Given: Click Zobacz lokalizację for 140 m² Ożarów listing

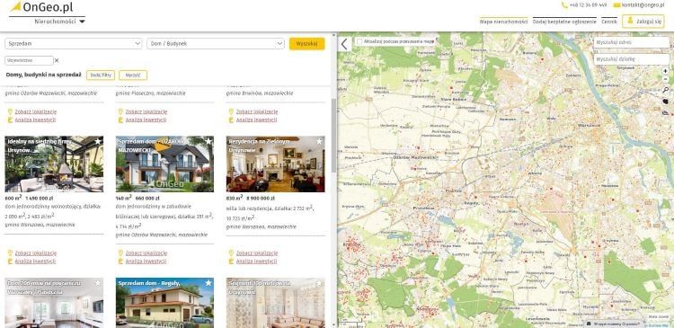Looking at the screenshot, I should [x=146, y=253].
